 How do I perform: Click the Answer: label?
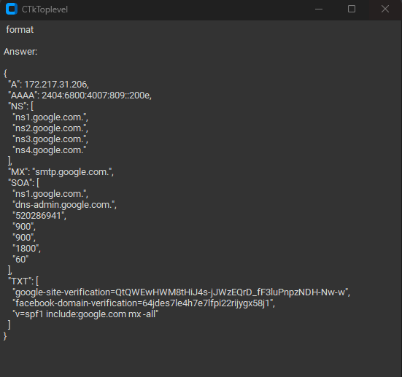(x=20, y=52)
